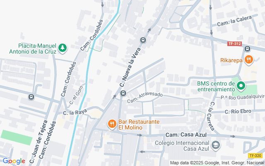
Task: Select bus stop west of C. Juan de Tejera
Action: coord(31,97)
